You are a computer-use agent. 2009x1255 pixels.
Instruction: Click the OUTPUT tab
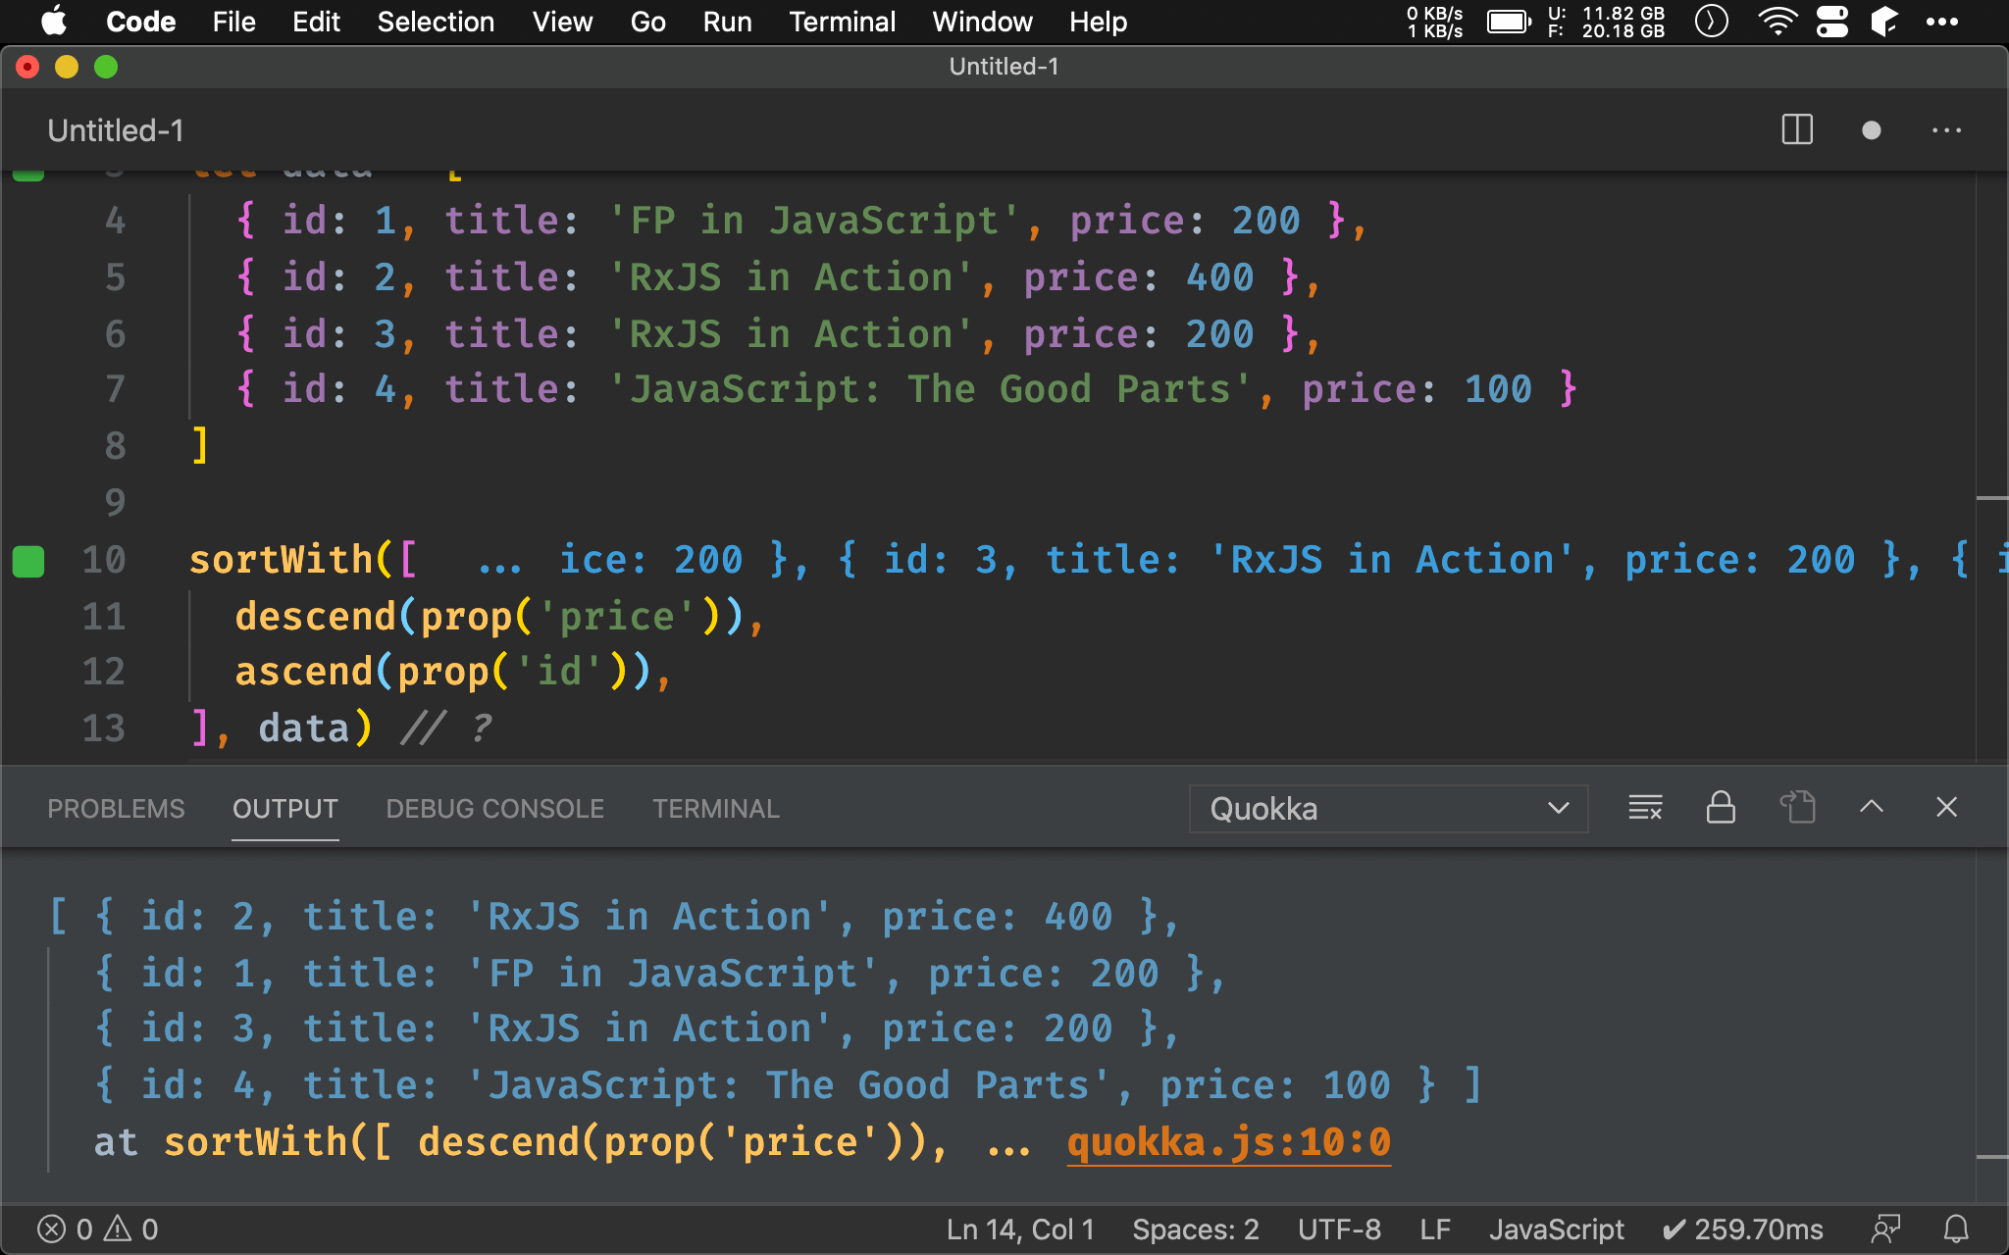[283, 808]
